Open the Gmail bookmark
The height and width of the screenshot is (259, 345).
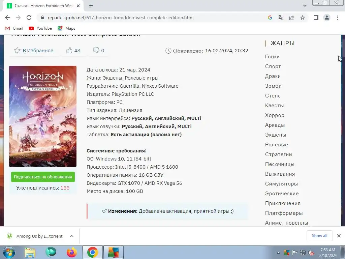(x=14, y=28)
